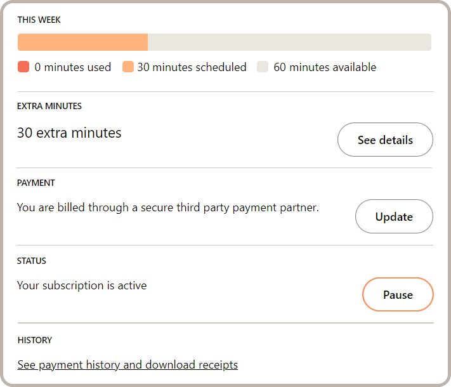Click the THIS WEEK heading

[39, 20]
